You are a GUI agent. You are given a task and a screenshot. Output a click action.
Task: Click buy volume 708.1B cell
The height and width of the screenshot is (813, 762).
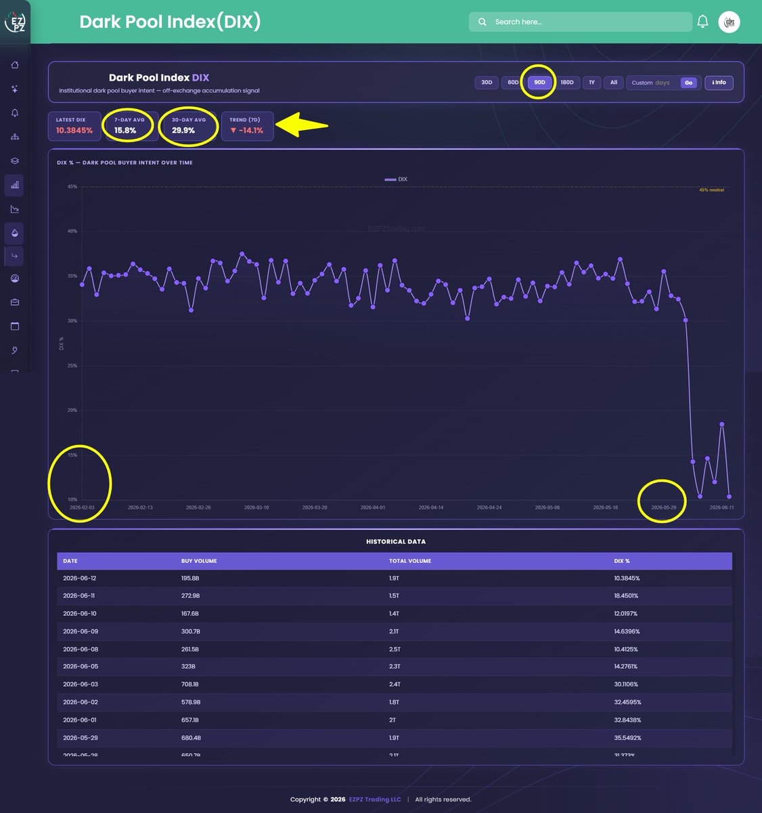click(x=190, y=684)
